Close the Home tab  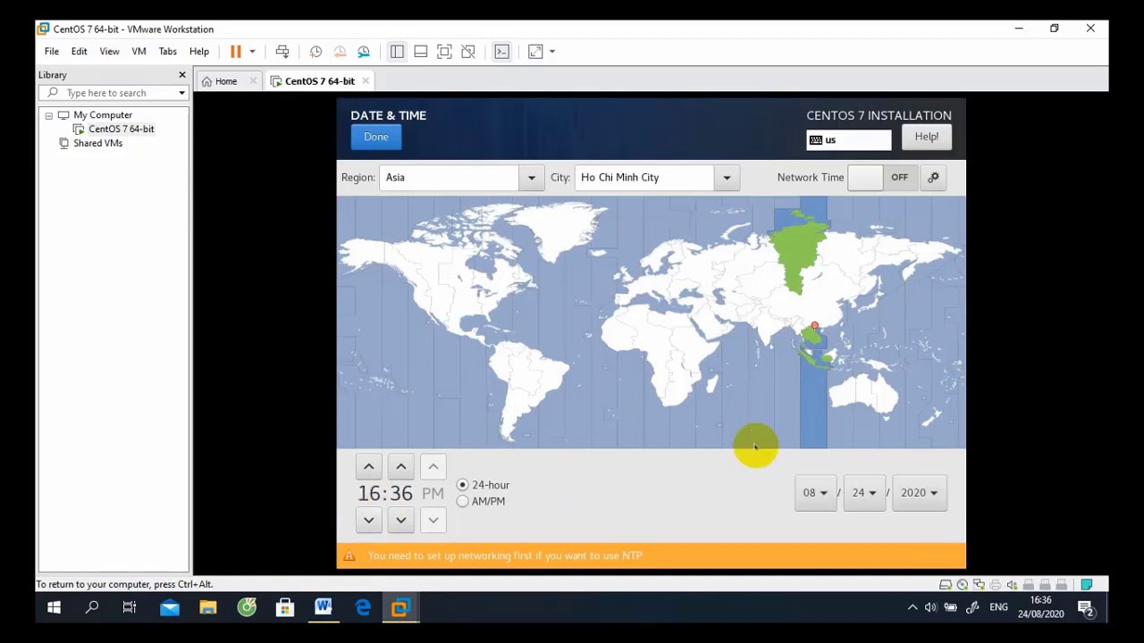point(253,81)
